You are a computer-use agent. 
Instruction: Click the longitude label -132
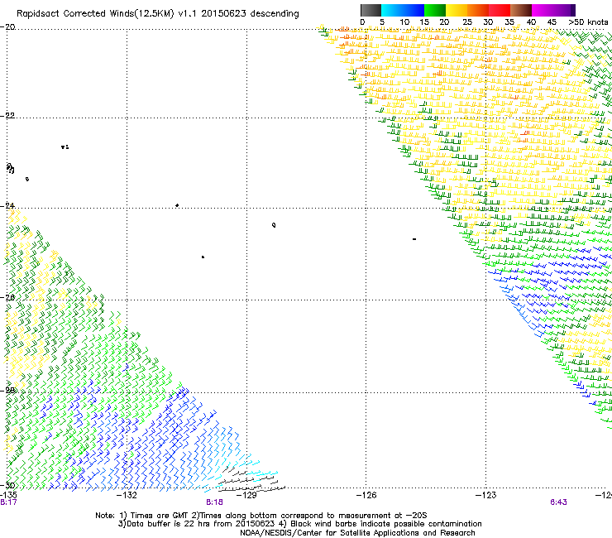coord(127,496)
